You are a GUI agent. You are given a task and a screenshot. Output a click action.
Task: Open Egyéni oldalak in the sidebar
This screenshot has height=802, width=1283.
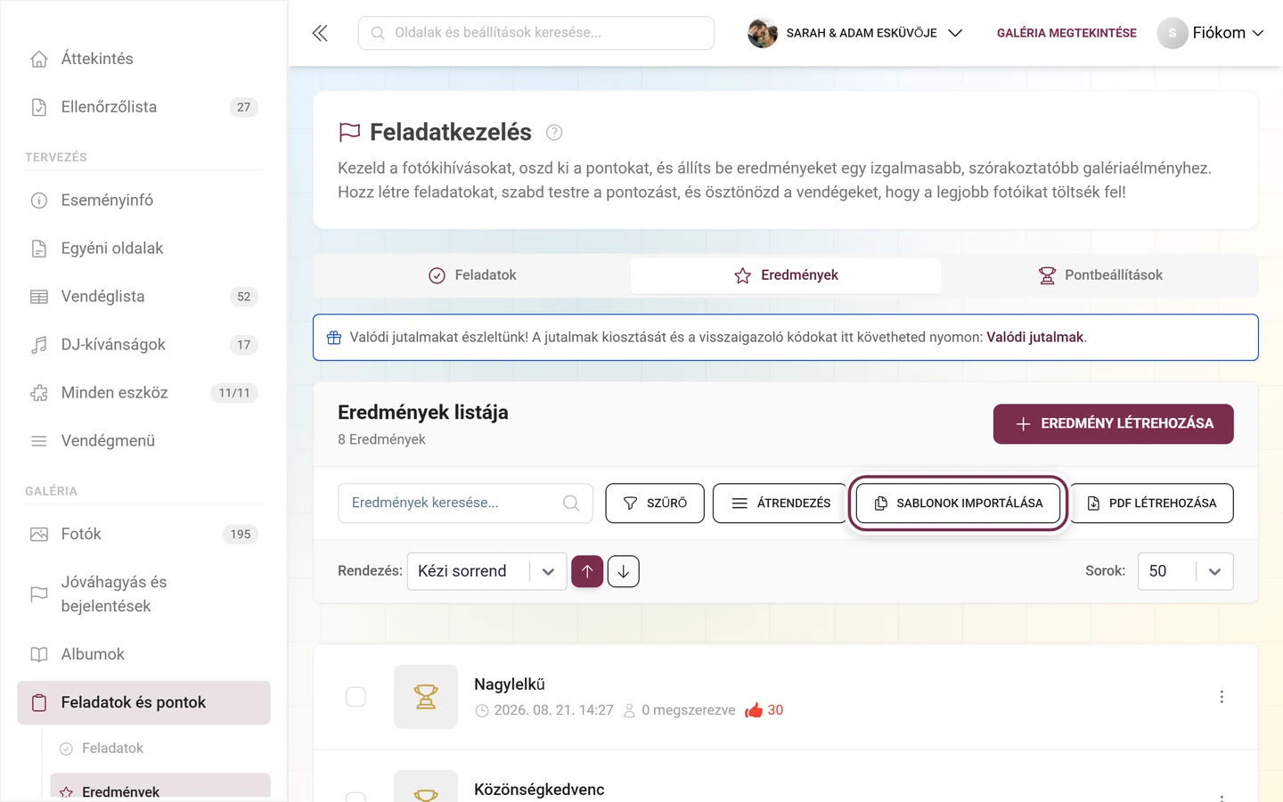(143, 249)
